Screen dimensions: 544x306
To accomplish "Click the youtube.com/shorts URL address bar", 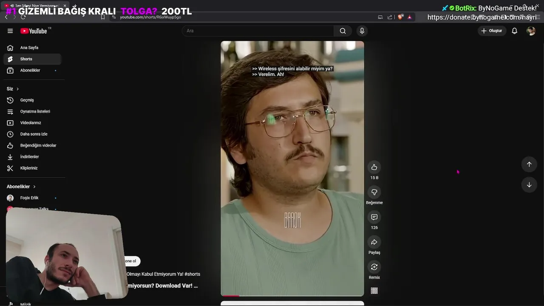I will pos(150,17).
